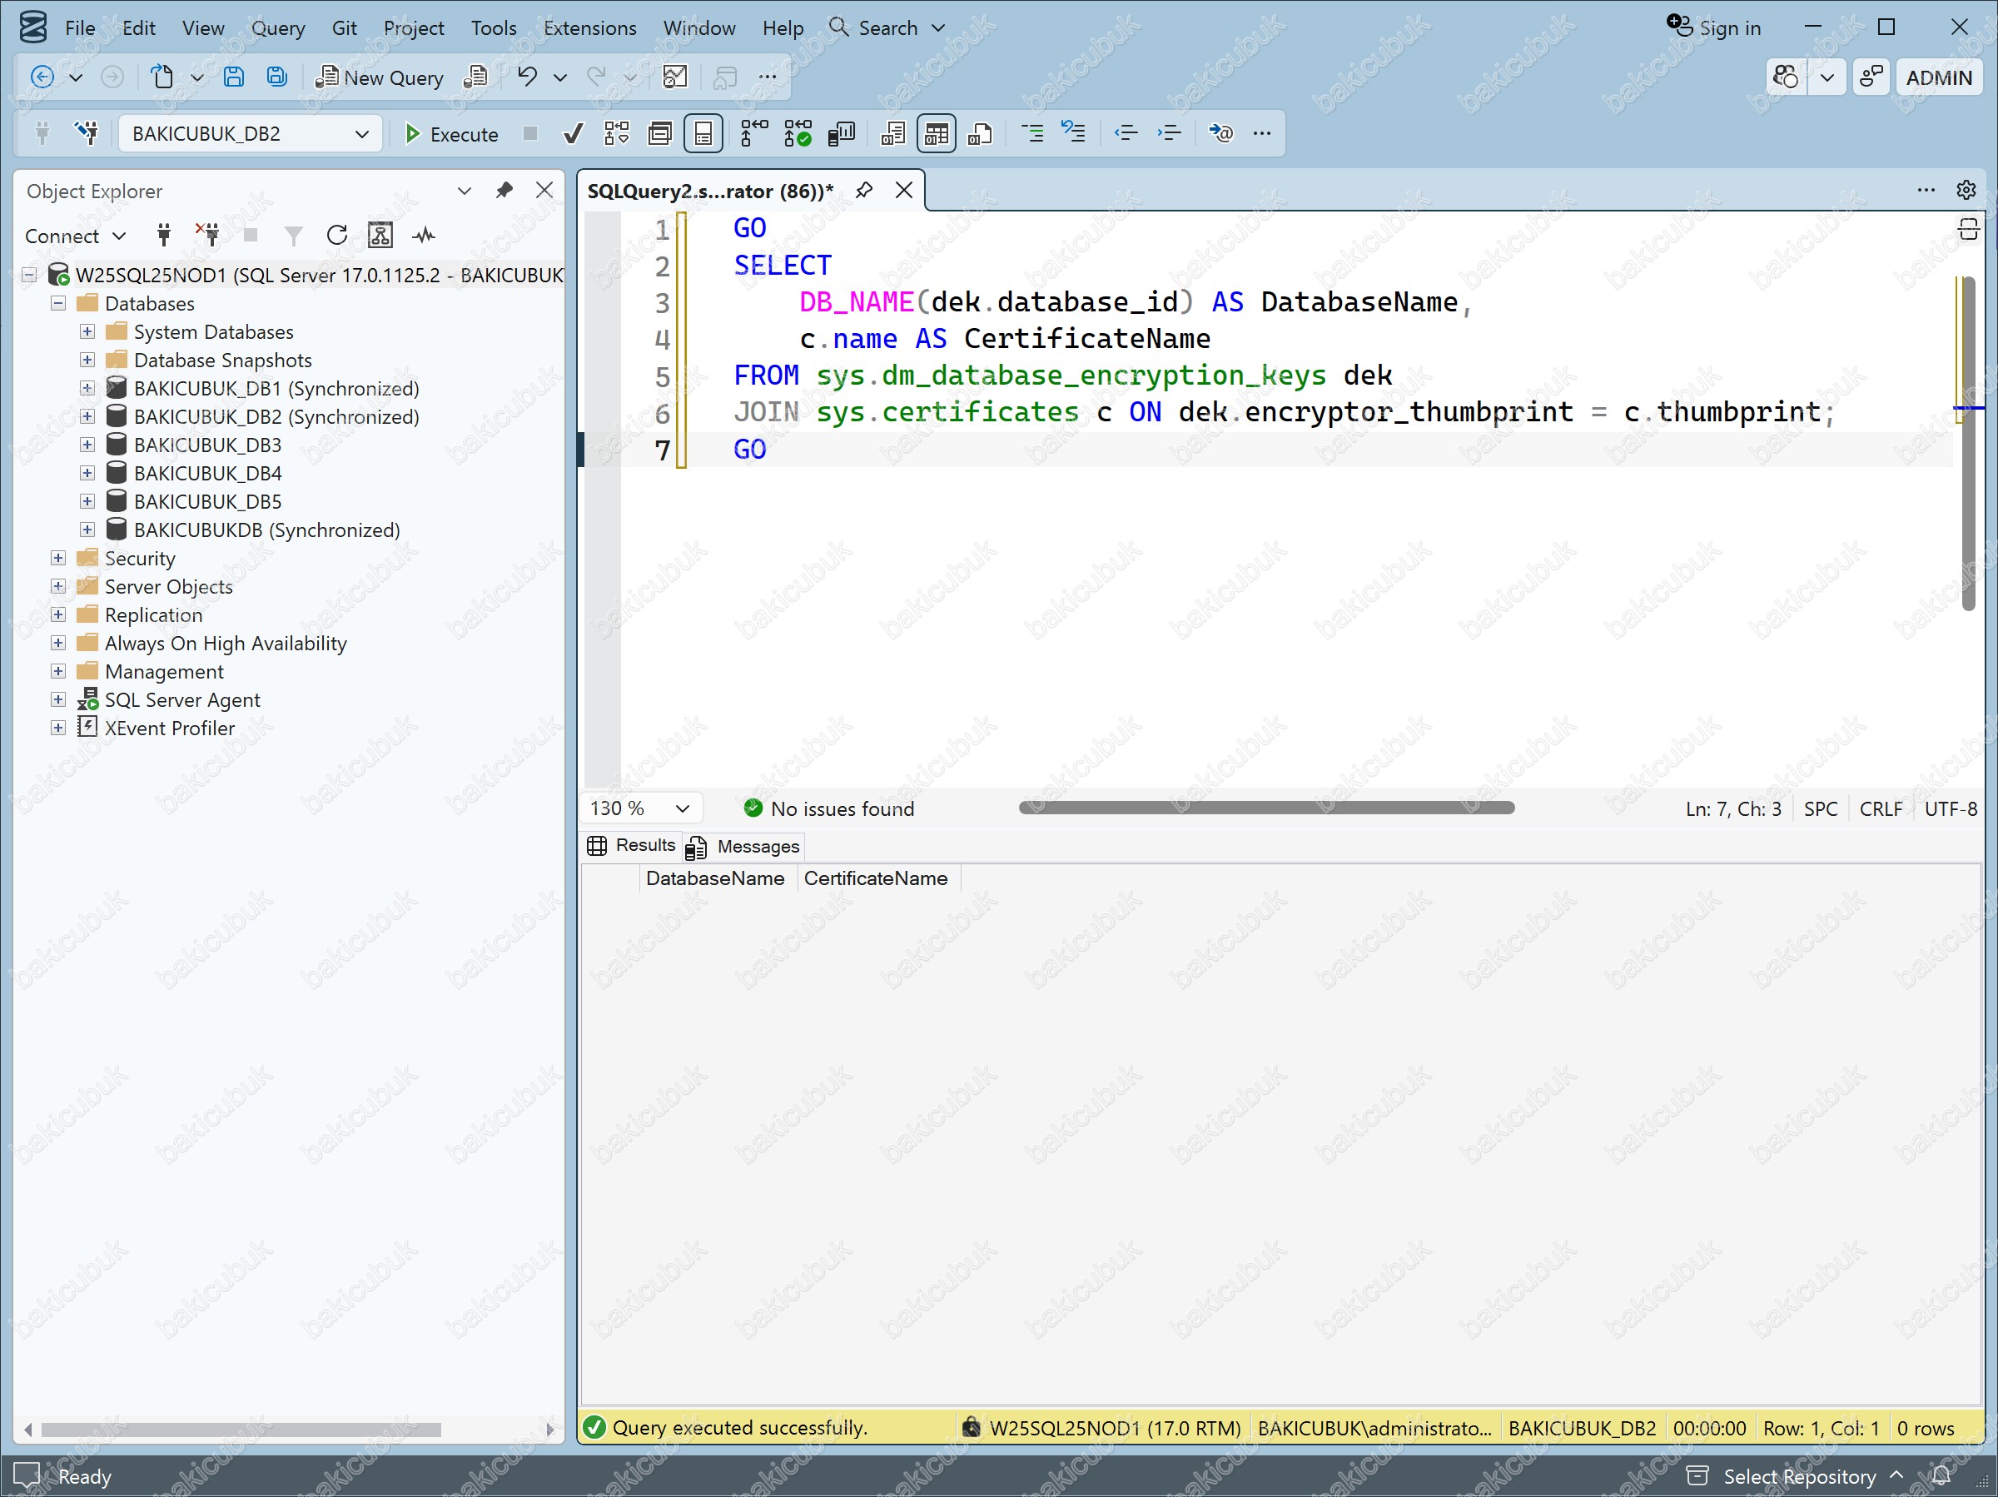1998x1497 pixels.
Task: Click the ADMIN button
Action: 1938,77
